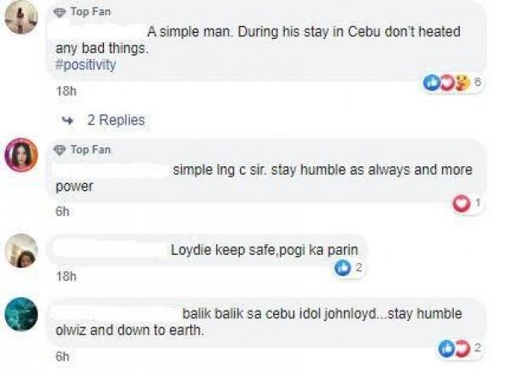
Task: Click the blue like reaction on the first comment
Action: (x=432, y=83)
